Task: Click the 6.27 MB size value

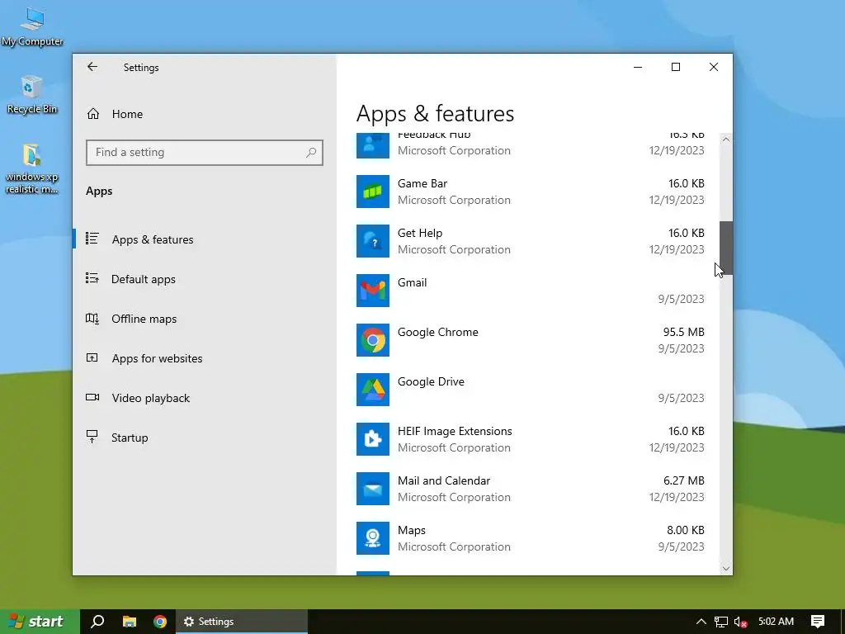Action: [683, 481]
